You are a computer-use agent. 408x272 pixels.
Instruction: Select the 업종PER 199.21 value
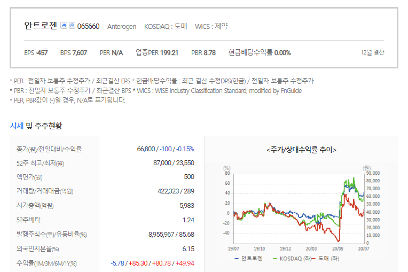coord(157,52)
